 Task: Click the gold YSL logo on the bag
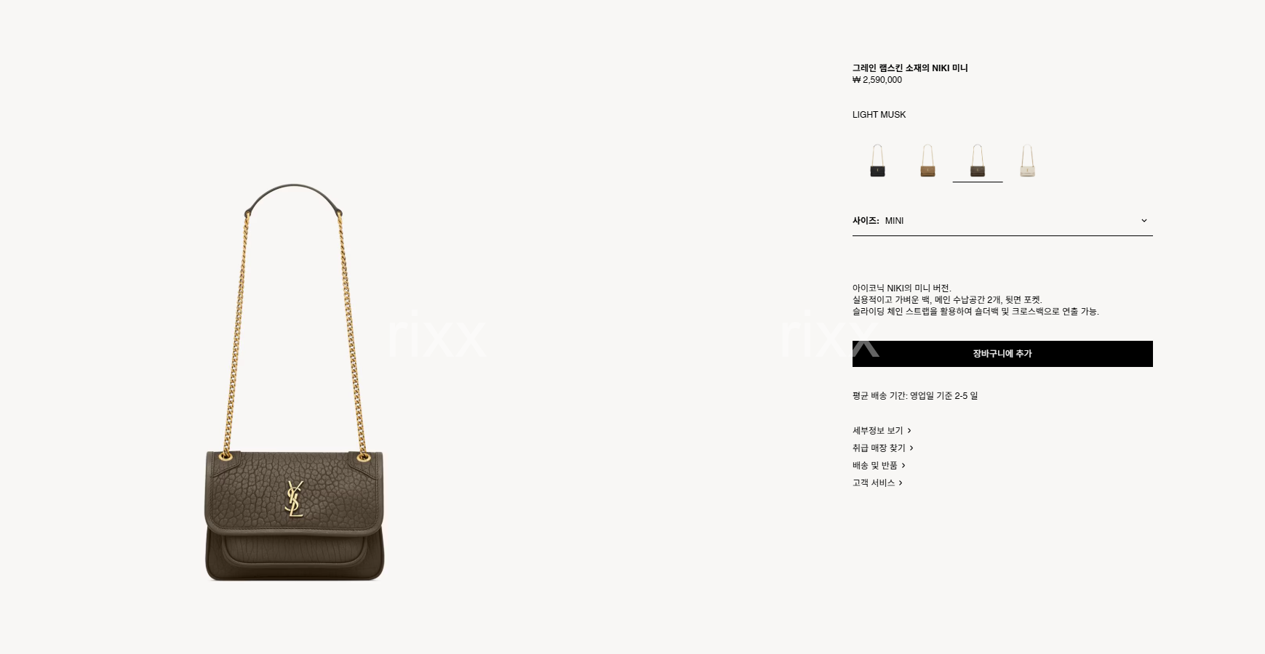point(295,498)
